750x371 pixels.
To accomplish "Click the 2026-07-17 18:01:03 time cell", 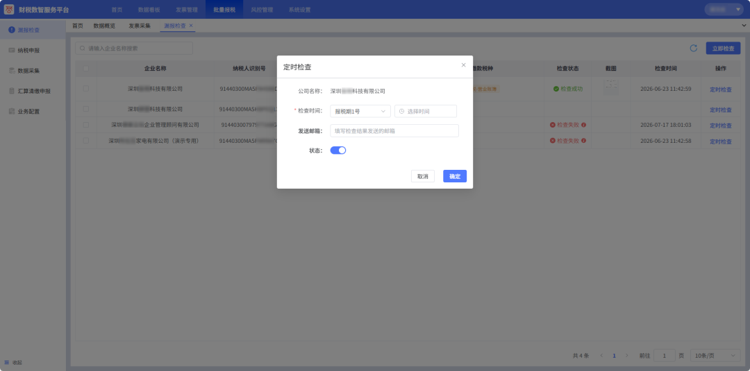I will (665, 125).
